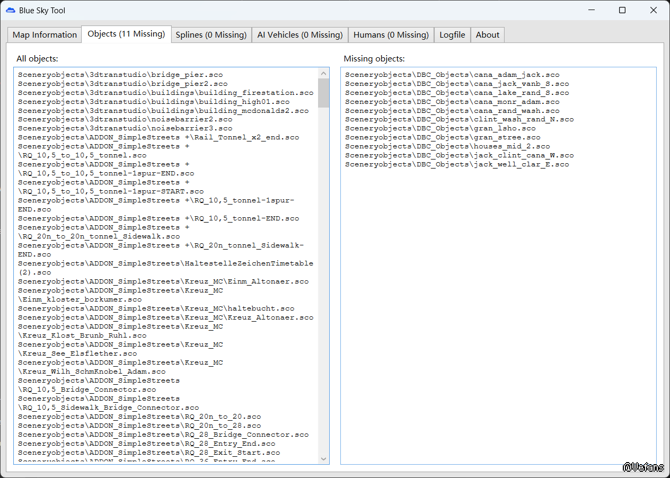The height and width of the screenshot is (478, 670).
Task: Open the Map Information tab
Action: (45, 35)
